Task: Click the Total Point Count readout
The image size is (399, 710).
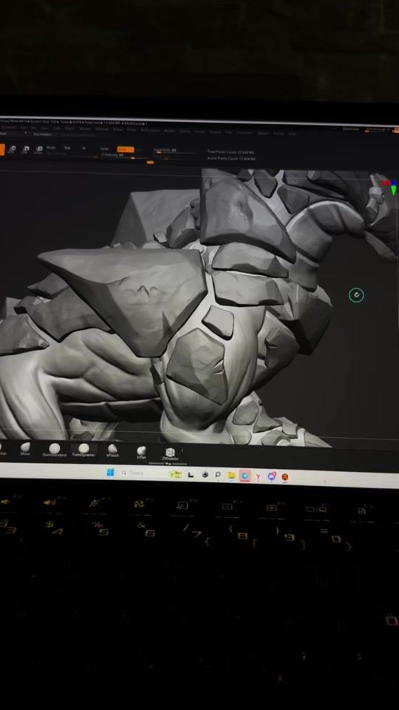Action: [231, 152]
